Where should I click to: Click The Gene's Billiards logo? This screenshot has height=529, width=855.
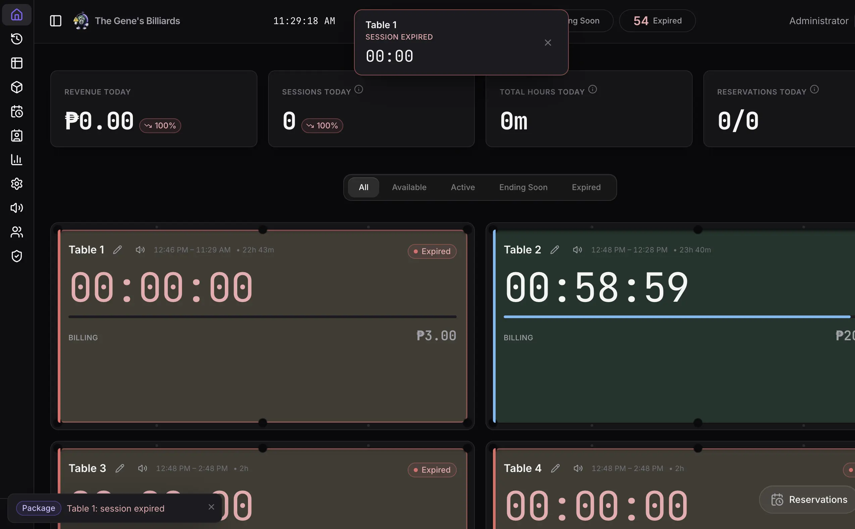pyautogui.click(x=81, y=21)
